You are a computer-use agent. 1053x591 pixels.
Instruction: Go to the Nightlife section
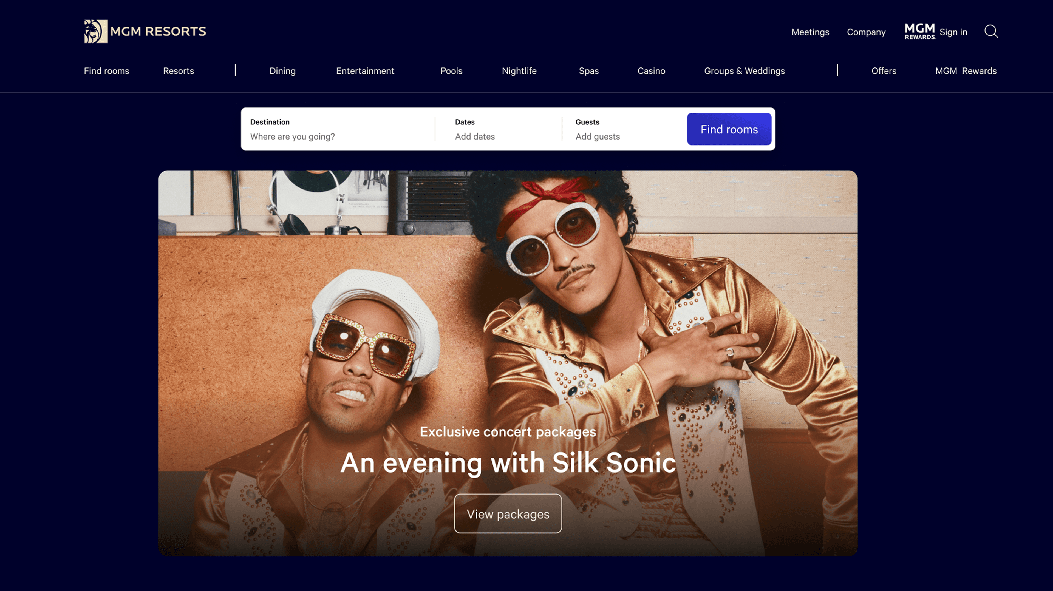tap(519, 71)
